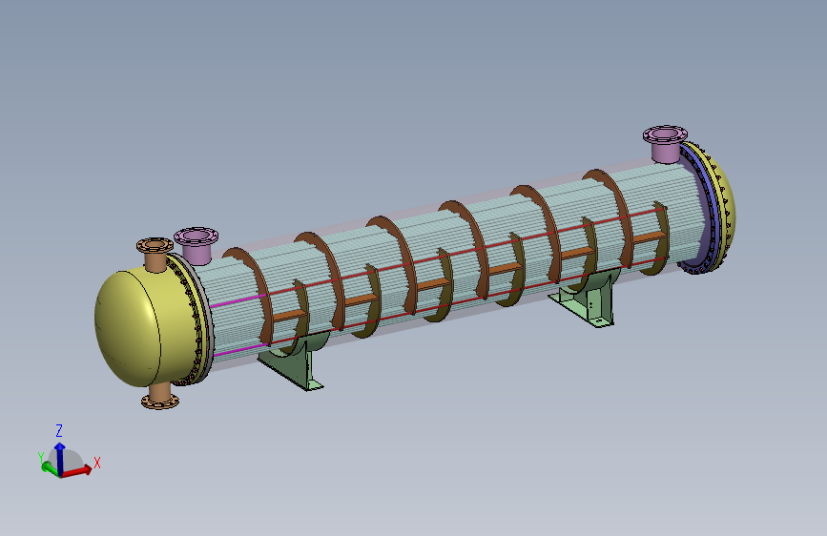Select the magenta tie rod segment near left tubesheet

(238, 300)
